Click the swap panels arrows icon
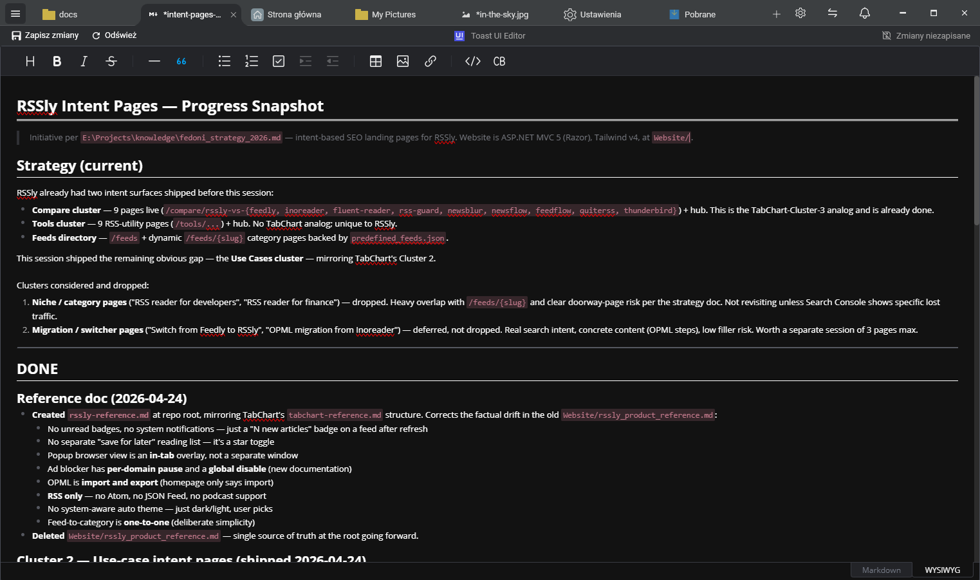The image size is (980, 580). tap(833, 13)
